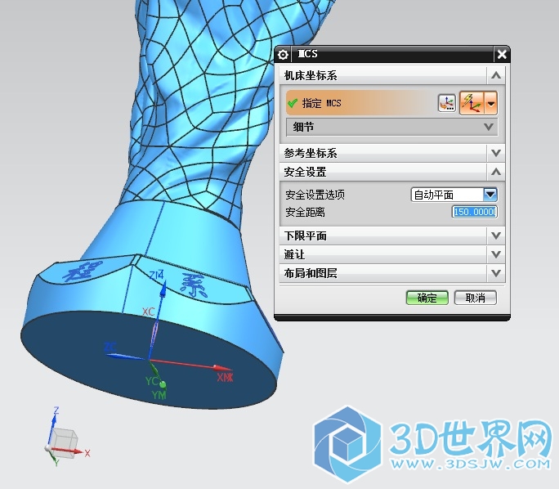Expand the 布局和图层 section
The height and width of the screenshot is (489, 559).
click(x=496, y=273)
